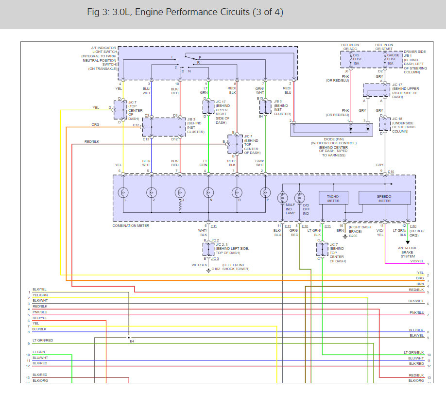This screenshot has height=393, width=446.
Task: Click the G206 ground label
Action: pyautogui.click(x=353, y=236)
